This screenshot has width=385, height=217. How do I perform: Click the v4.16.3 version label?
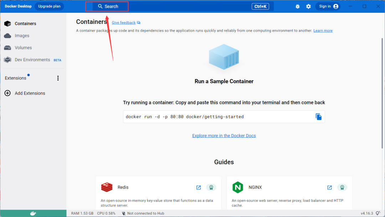367,213
